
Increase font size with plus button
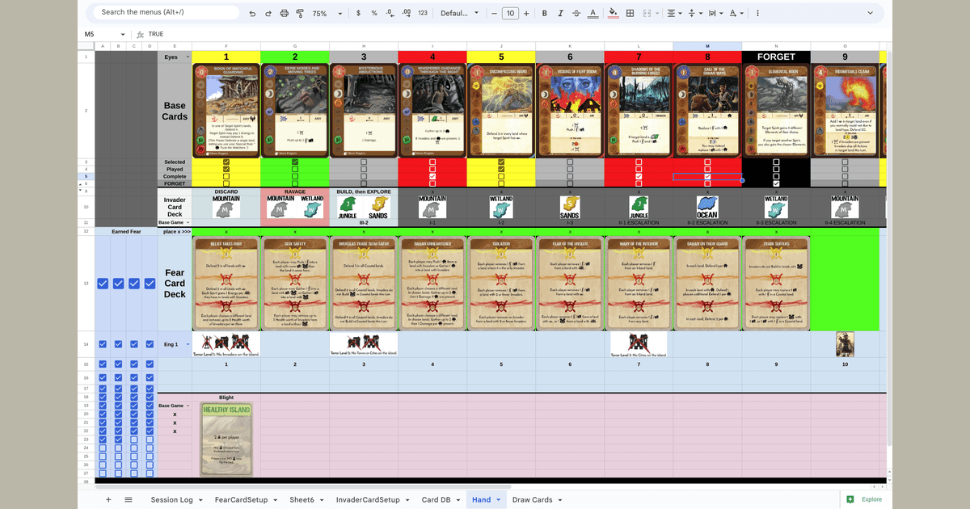(x=527, y=13)
